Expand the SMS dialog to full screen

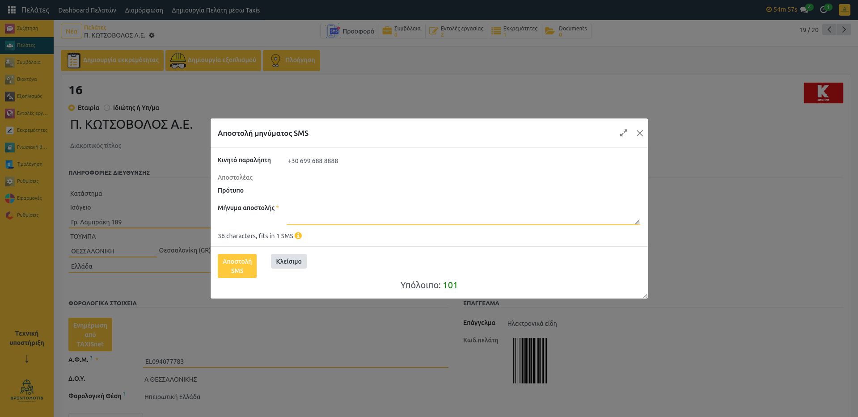click(623, 133)
